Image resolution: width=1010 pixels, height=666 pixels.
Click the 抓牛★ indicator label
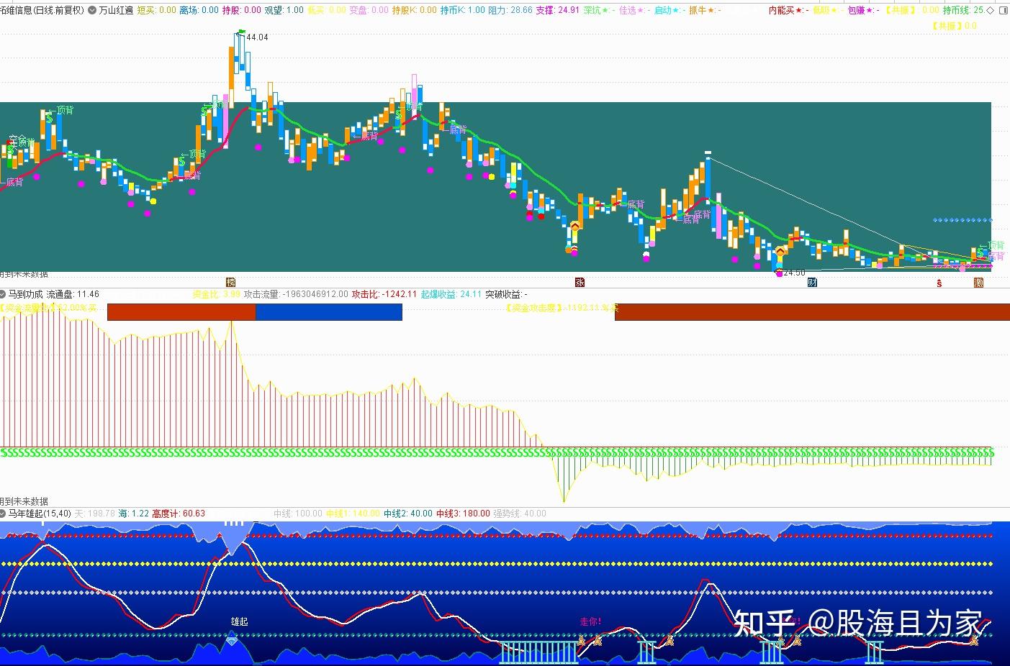[x=705, y=10]
